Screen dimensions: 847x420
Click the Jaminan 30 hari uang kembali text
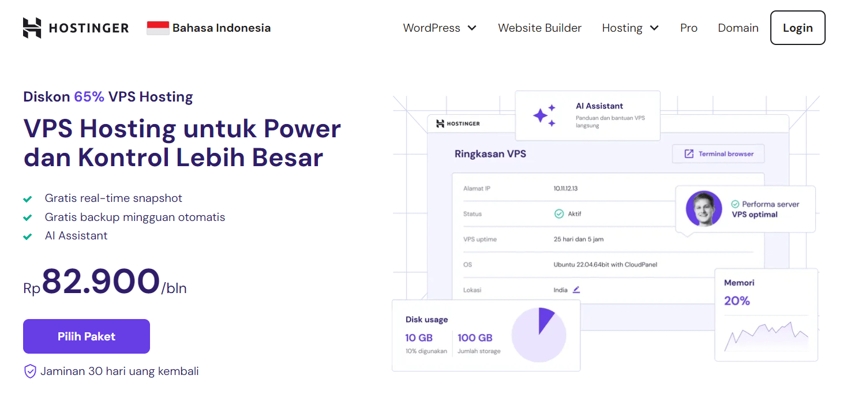(119, 371)
